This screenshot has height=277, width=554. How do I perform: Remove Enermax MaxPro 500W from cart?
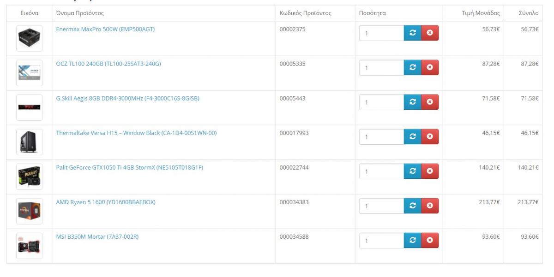pos(430,33)
